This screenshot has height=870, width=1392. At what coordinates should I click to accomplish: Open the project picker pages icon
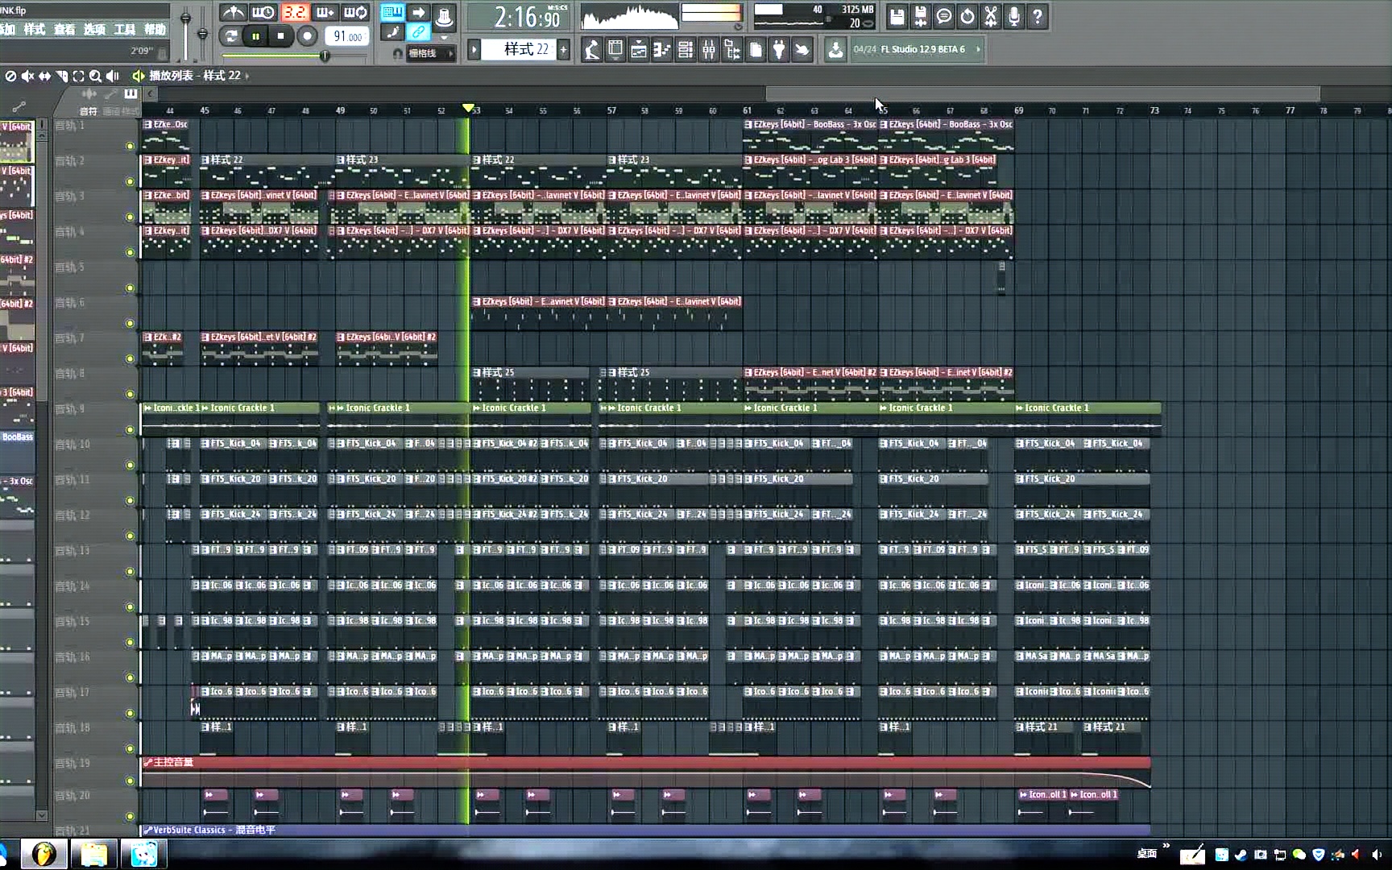point(756,50)
